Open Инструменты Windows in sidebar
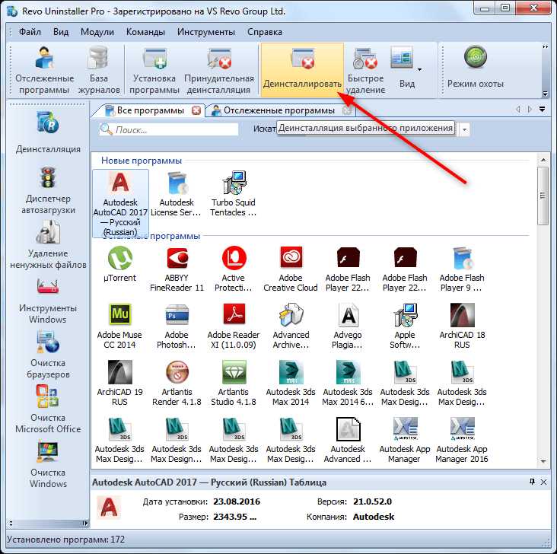Viewport: 557px width, 554px height. tap(48, 301)
